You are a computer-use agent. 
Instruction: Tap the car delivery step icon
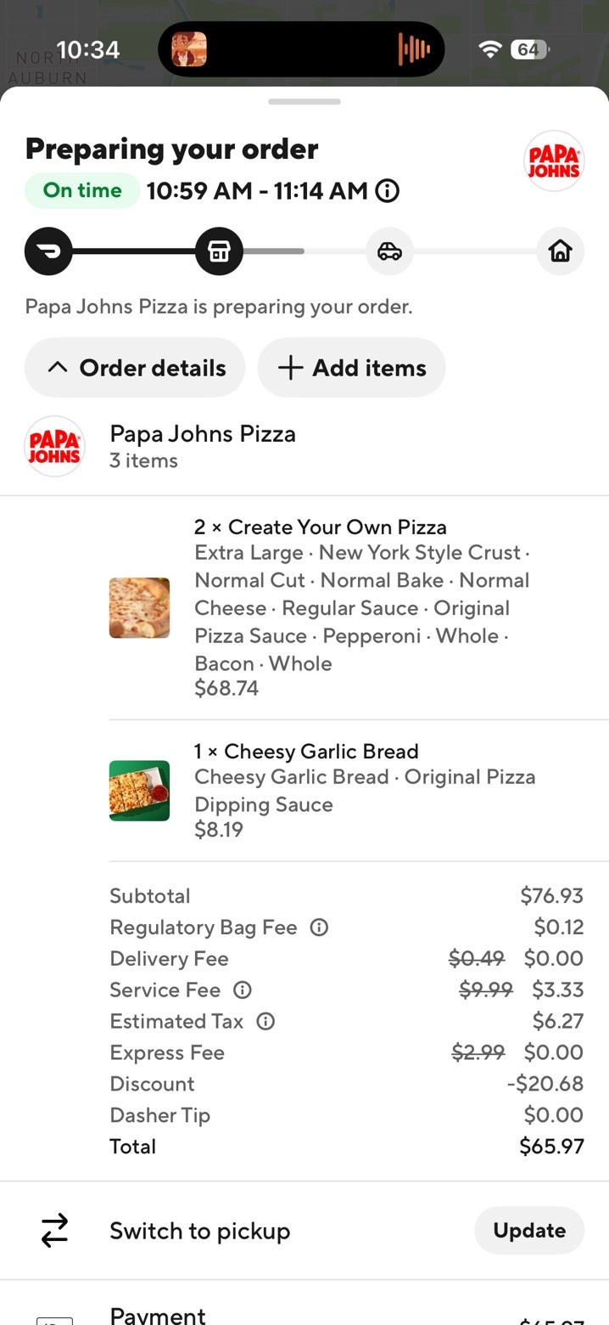pyautogui.click(x=389, y=251)
